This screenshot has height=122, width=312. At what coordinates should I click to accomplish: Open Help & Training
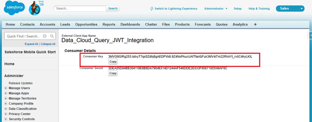(x=259, y=9)
